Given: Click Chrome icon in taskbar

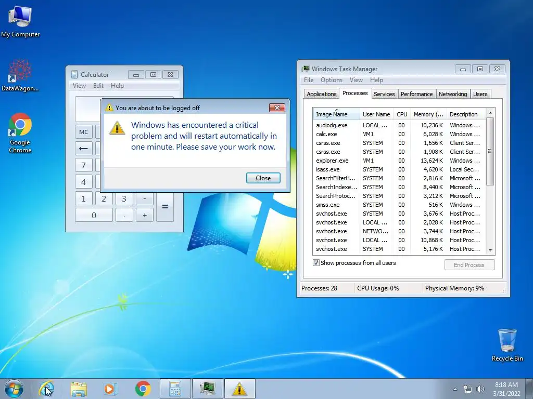Looking at the screenshot, I should click(143, 389).
